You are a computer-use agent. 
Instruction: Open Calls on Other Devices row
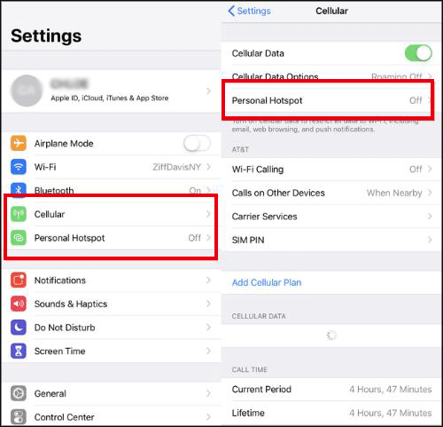tap(332, 193)
